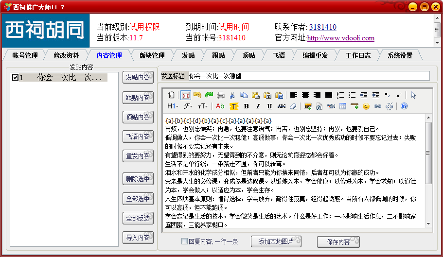Viewport: 443px width, 257px height.
Task: Paste as plain text icon
Action: [267, 95]
